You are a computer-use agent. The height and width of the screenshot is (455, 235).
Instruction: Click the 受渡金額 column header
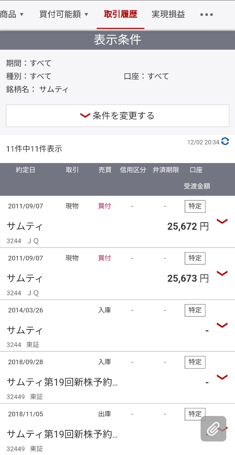point(197,186)
